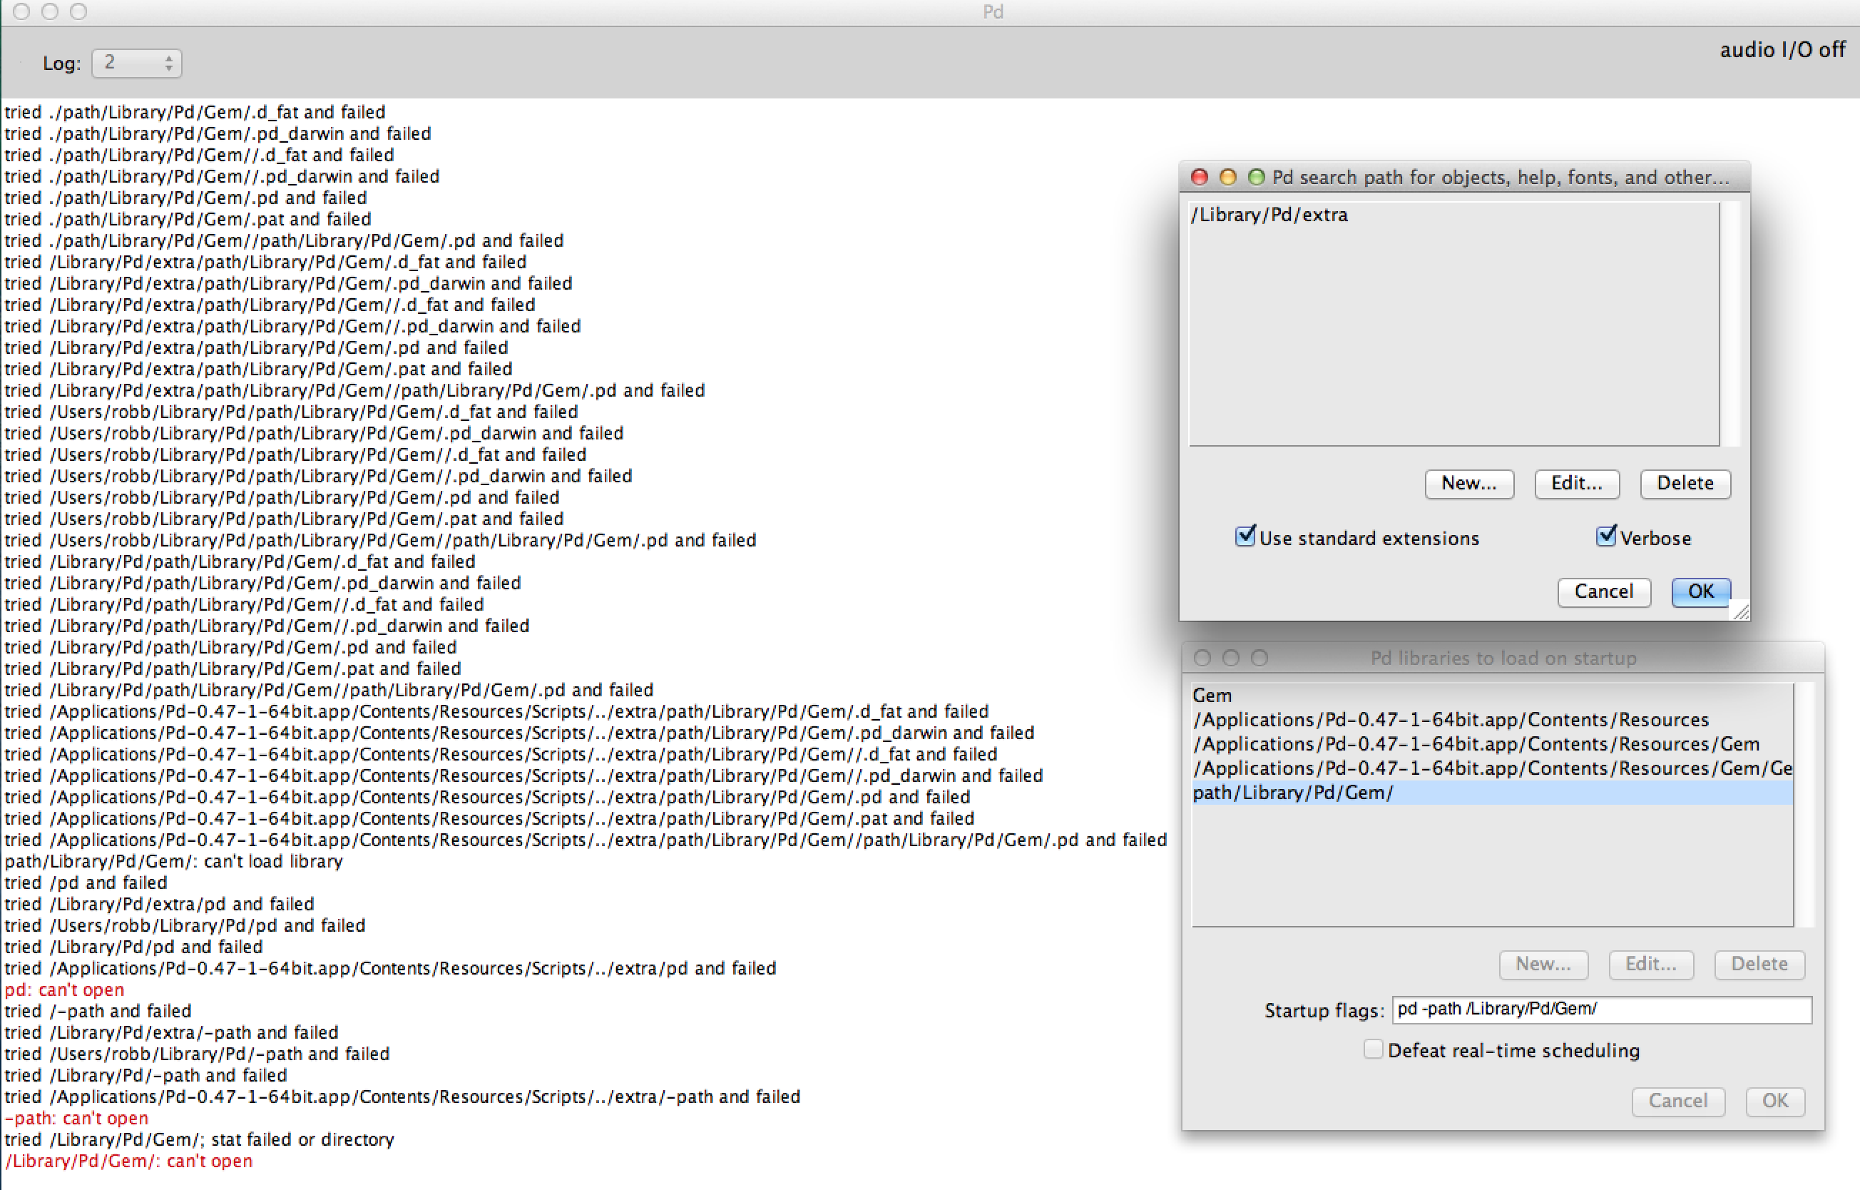Click the '/Library/Pd/Gem/: can't open' error line
Viewport: 1860px width, 1190px height.
(x=128, y=1161)
